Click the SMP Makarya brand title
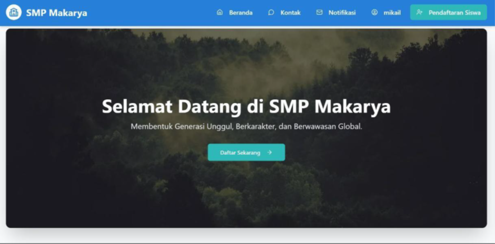 [x=56, y=13]
